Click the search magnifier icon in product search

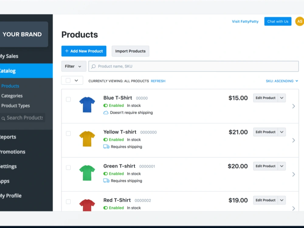click(93, 66)
